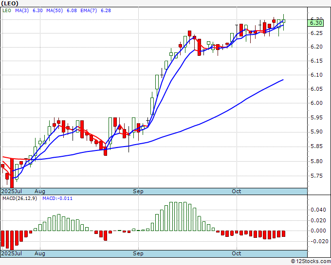Image resolution: width=331 pixels, height=265 pixels.
Task: Open the 12Stocks.com copyright link
Action: click(311, 262)
